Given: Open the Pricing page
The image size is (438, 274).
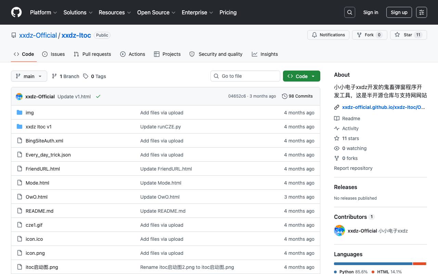Looking at the screenshot, I should 228,12.
